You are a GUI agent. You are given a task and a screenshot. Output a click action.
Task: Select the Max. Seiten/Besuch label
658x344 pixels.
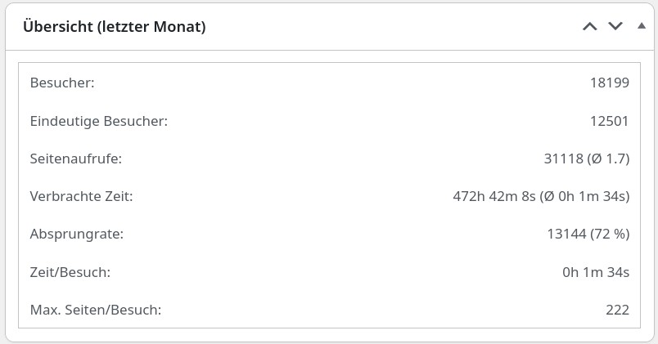tap(96, 310)
